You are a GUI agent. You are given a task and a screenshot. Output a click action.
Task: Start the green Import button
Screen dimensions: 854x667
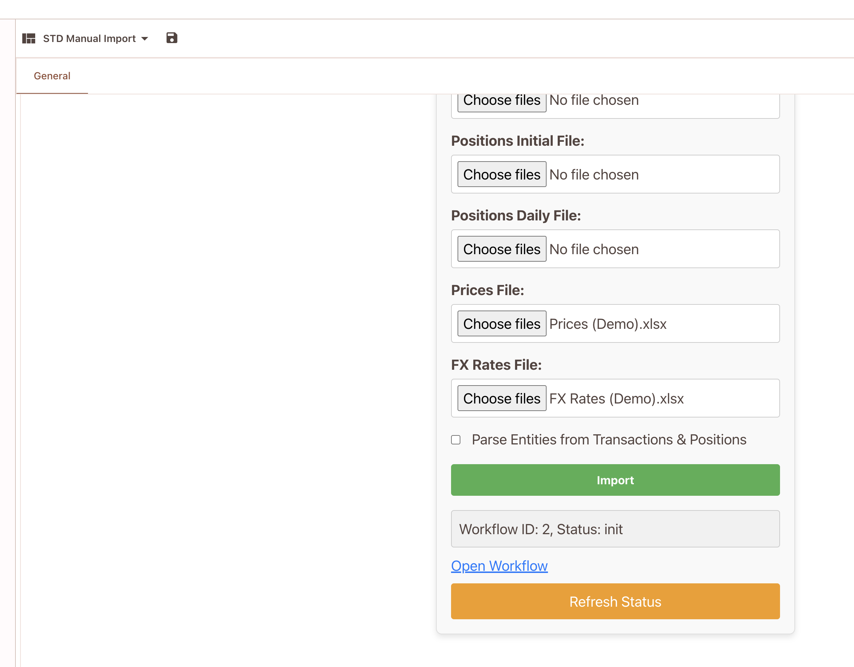[x=615, y=480]
